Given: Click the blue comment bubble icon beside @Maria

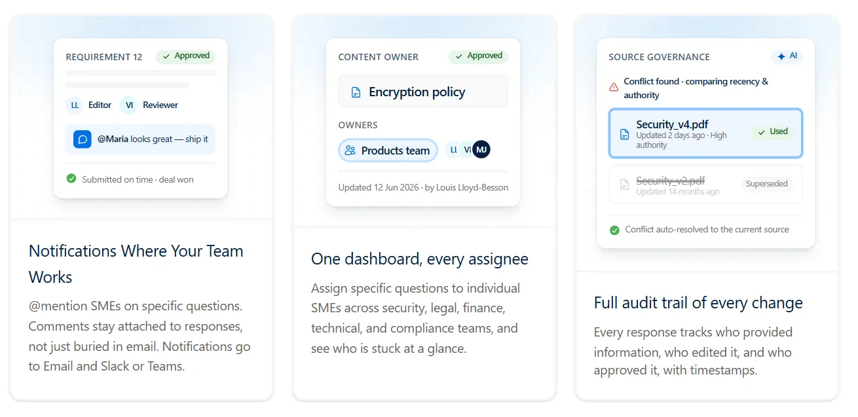Looking at the screenshot, I should [82, 139].
